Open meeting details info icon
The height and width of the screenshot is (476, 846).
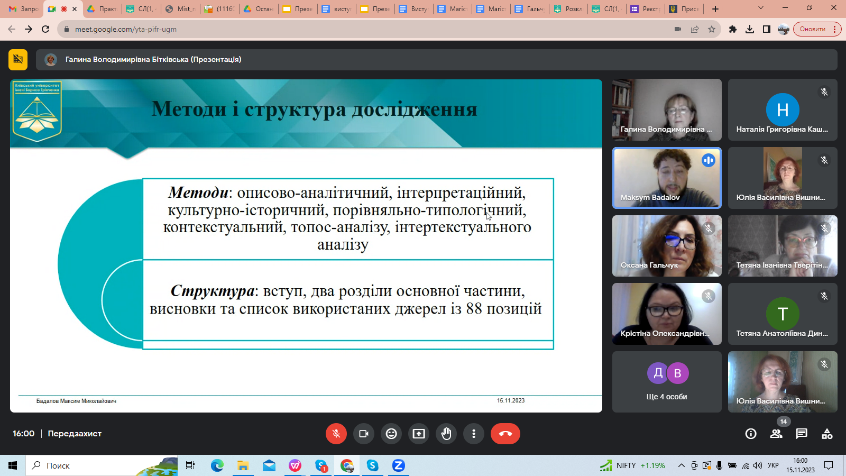(750, 434)
